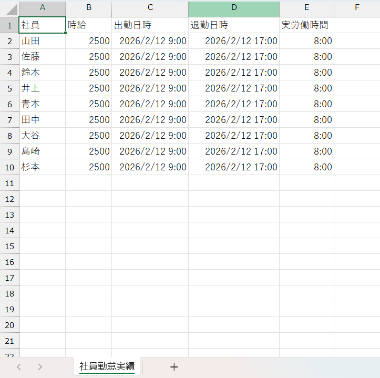Select column A header
Screen dimensions: 380x378
(42, 7)
